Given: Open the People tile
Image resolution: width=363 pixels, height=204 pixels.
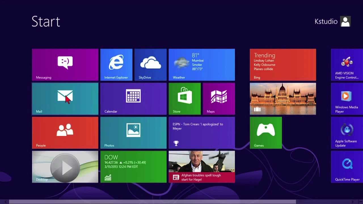Looking at the screenshot, I should coord(65,133).
